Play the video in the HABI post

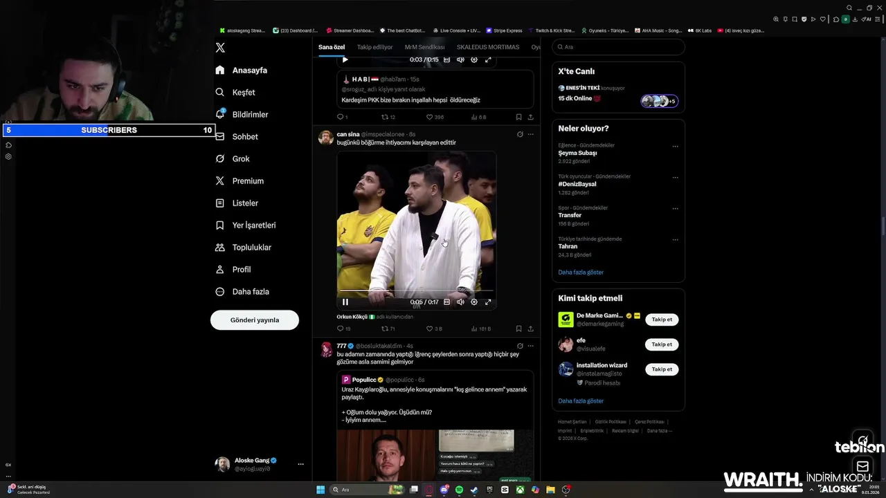pos(345,59)
